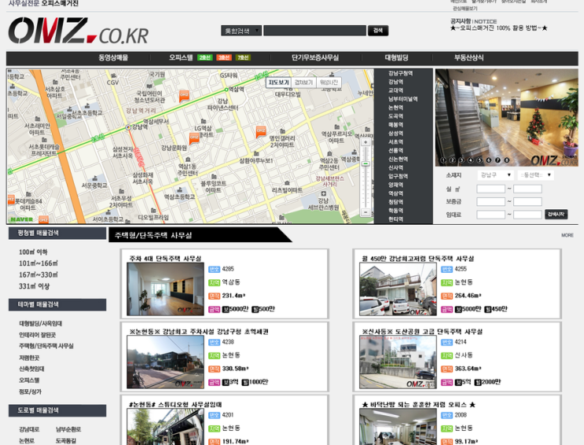The image size is (584, 445).
Task: Select 남부터미널역 in the station list
Action: click(403, 99)
